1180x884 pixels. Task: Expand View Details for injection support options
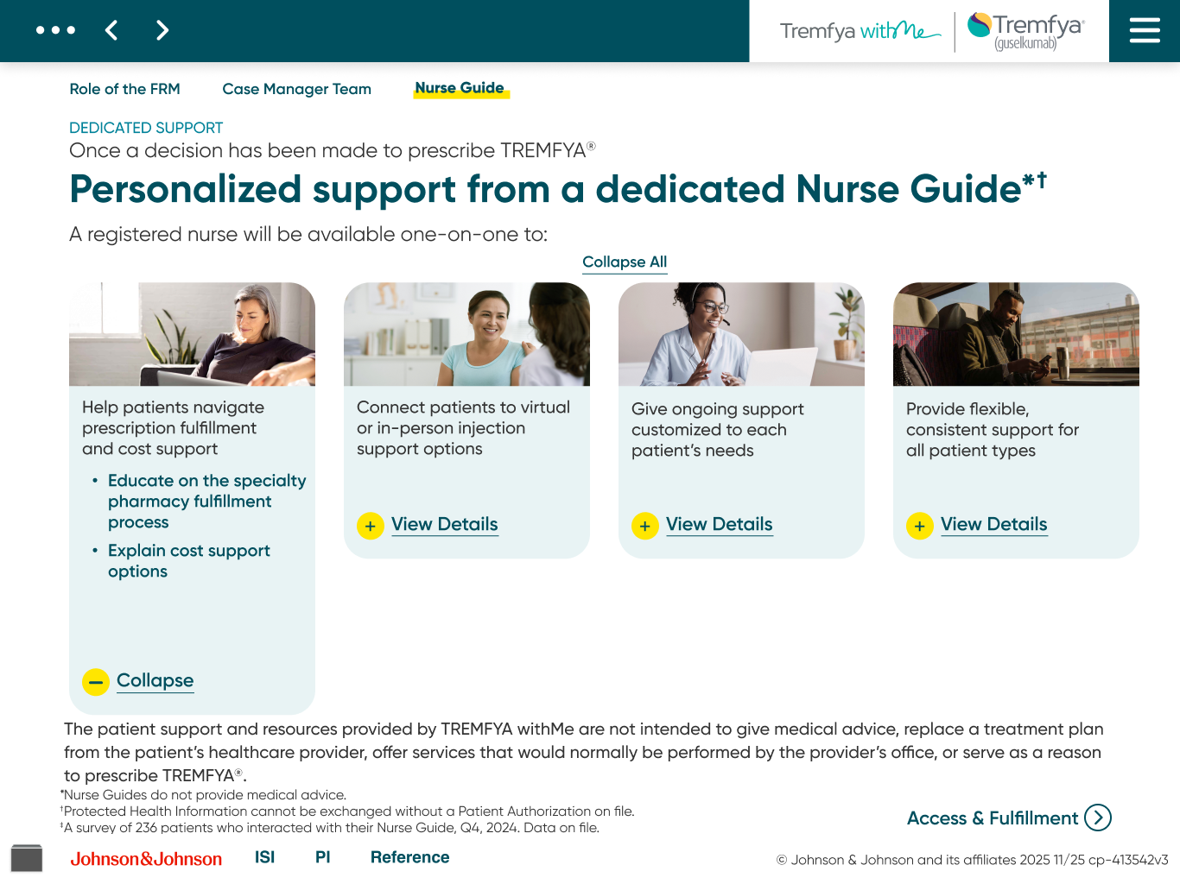click(445, 524)
